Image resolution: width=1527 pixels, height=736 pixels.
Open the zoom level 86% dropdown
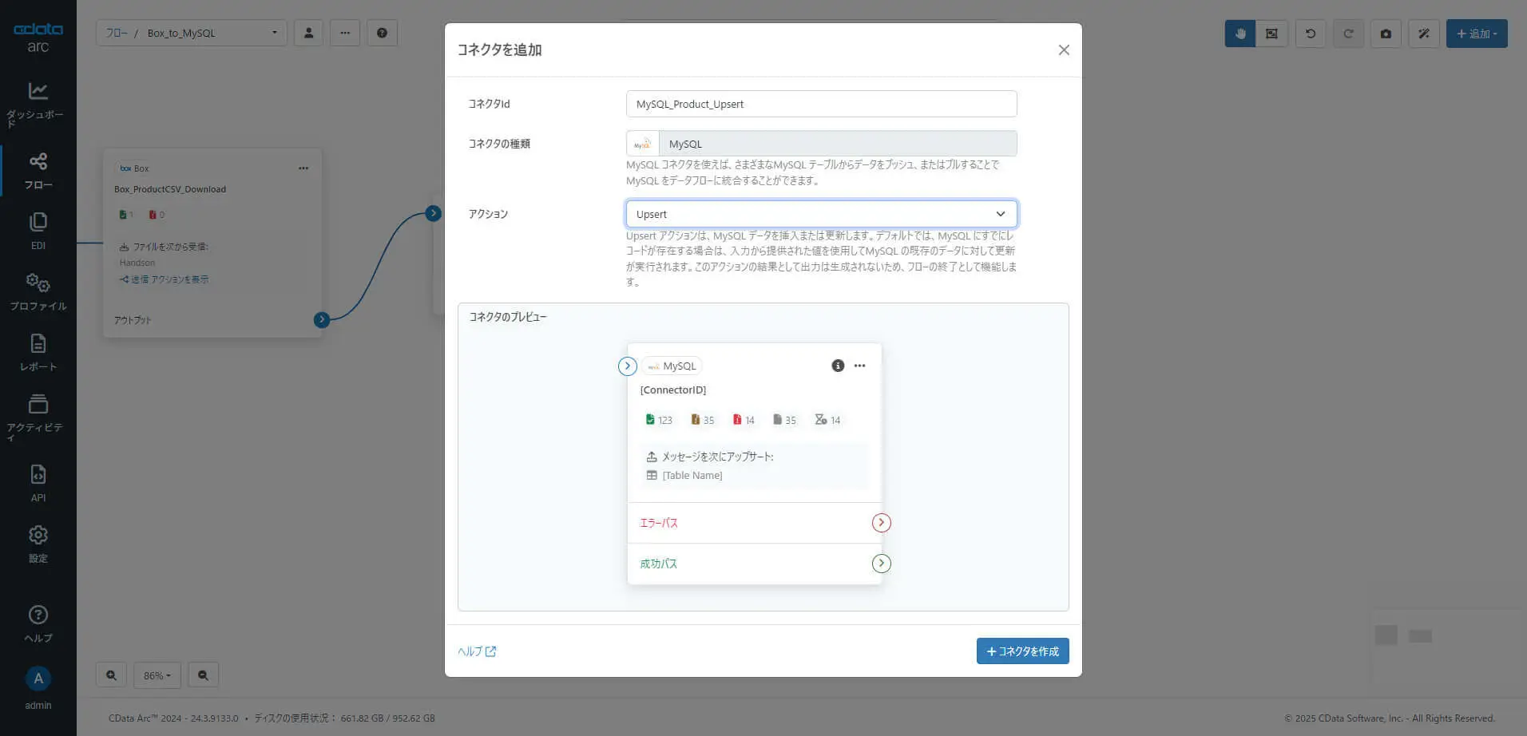click(157, 675)
